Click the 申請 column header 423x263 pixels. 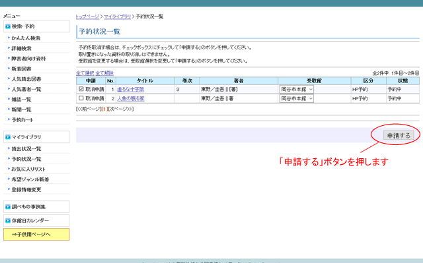(91, 80)
